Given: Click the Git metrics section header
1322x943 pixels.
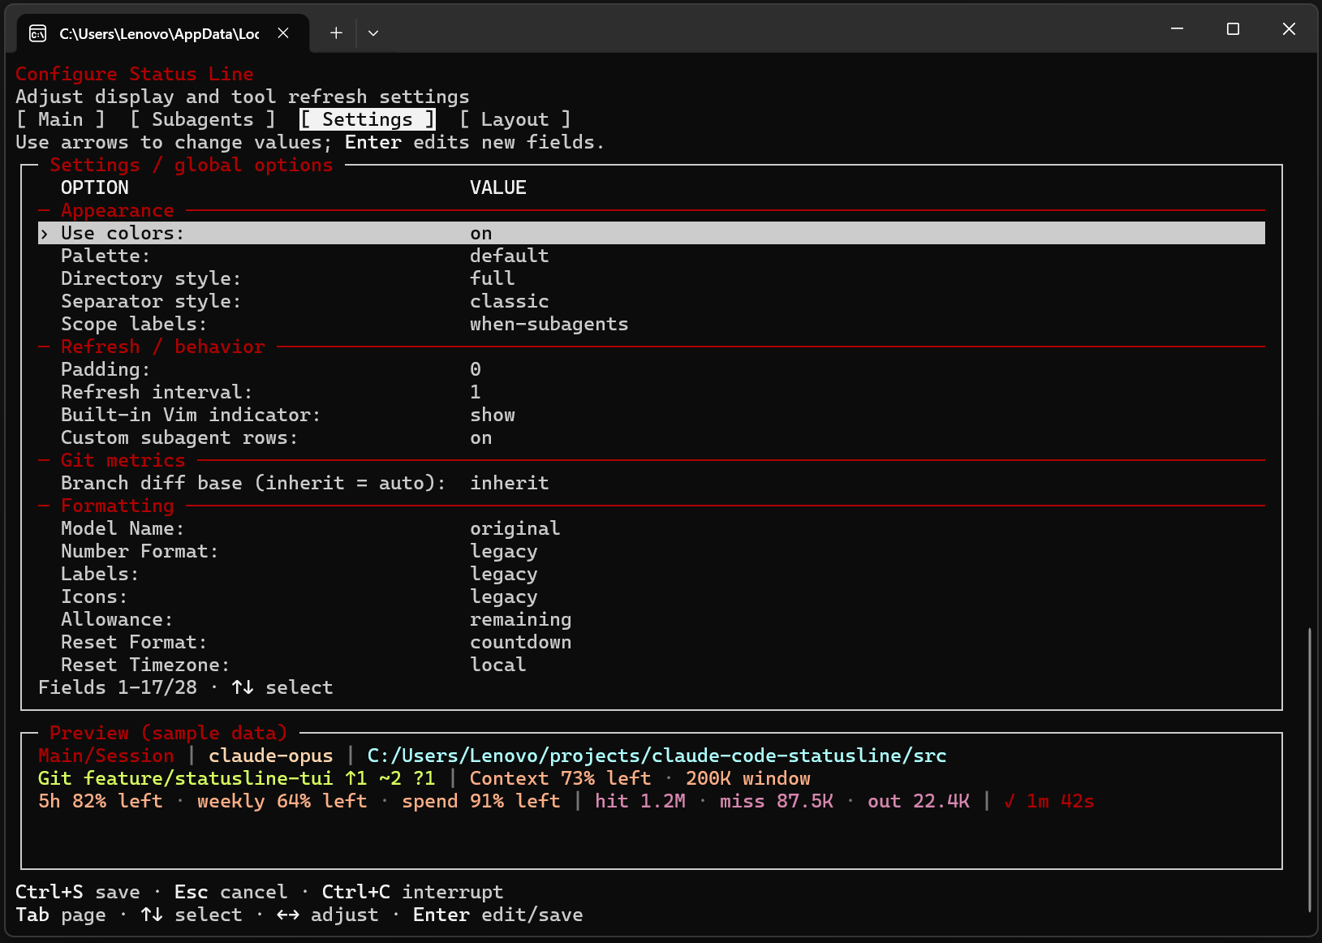Looking at the screenshot, I should [x=123, y=460].
